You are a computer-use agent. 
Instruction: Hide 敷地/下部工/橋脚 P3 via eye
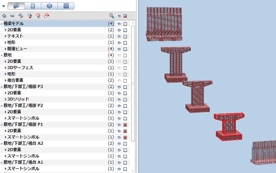(x=119, y=87)
